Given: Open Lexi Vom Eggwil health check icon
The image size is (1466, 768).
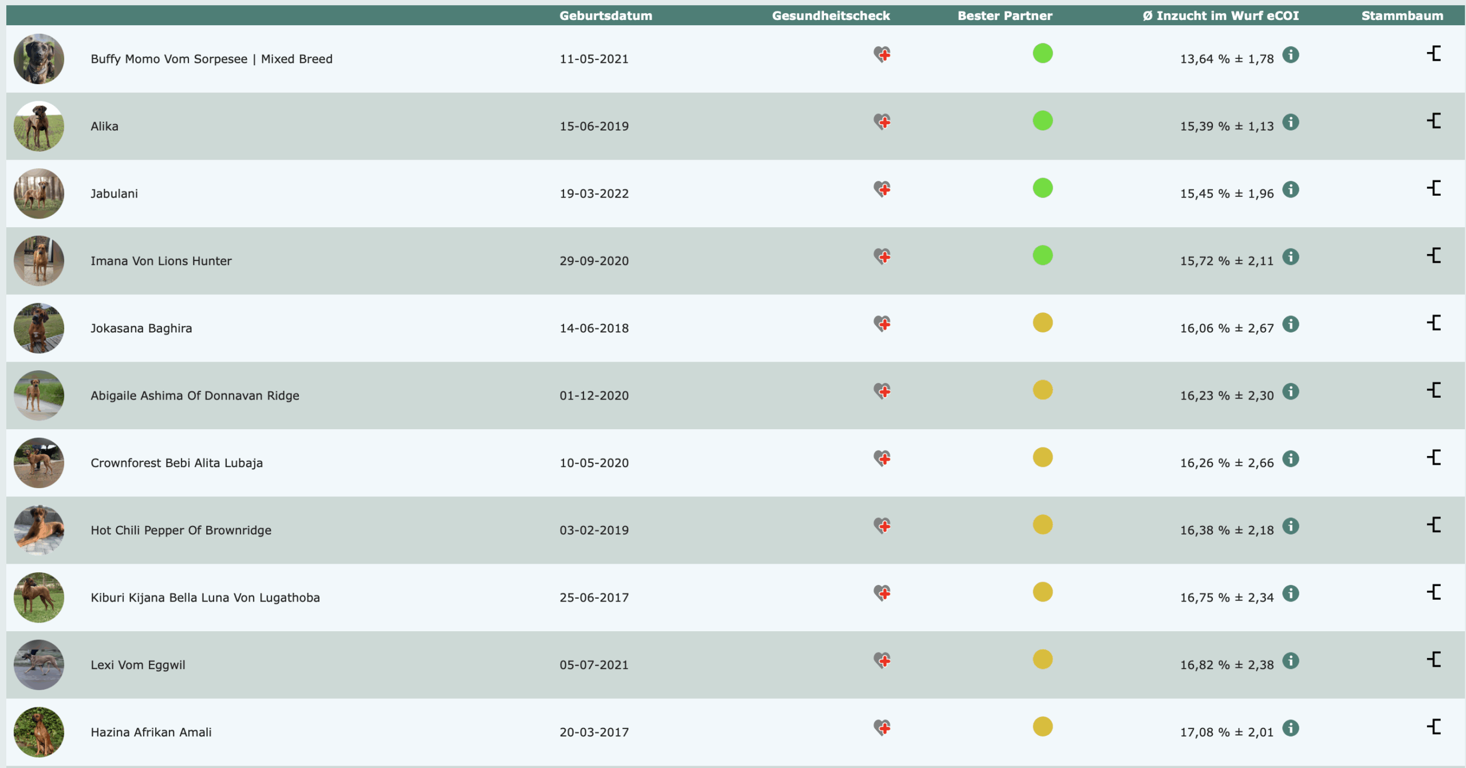Looking at the screenshot, I should tap(881, 660).
